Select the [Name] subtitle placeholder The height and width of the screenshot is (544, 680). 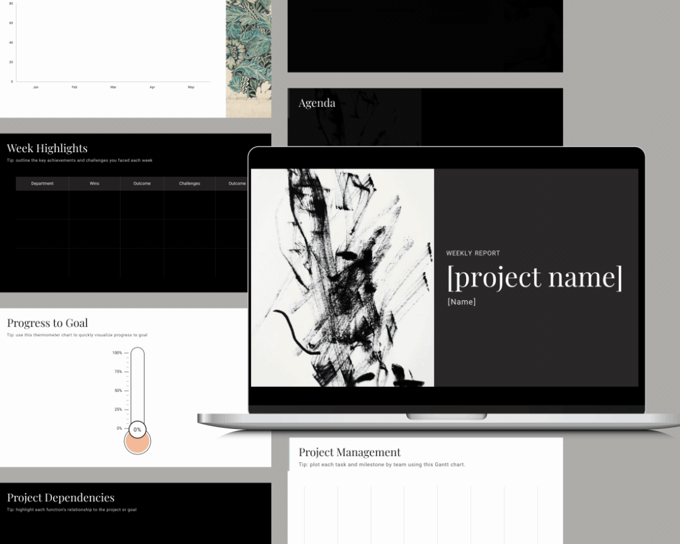(x=462, y=302)
